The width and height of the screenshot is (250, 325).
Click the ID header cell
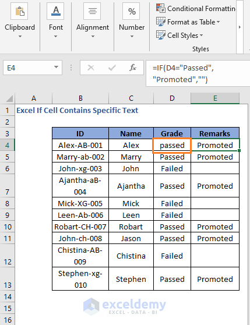point(80,133)
